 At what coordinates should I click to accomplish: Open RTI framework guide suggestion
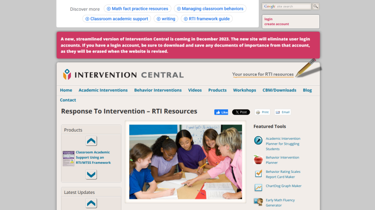tap(207, 19)
